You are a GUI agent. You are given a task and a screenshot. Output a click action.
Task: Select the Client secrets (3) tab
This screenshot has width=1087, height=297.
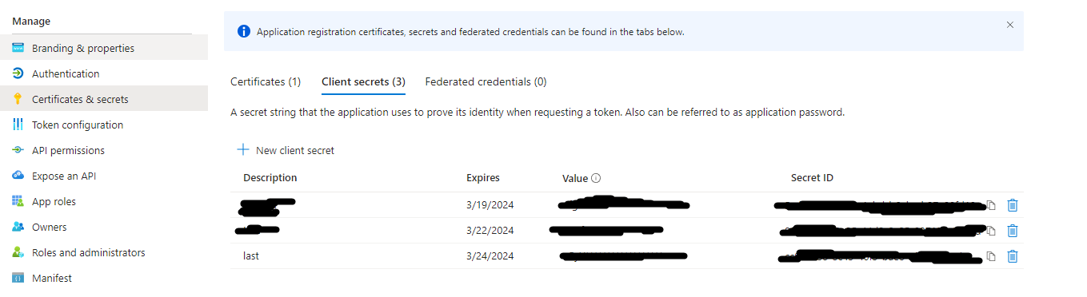point(363,81)
